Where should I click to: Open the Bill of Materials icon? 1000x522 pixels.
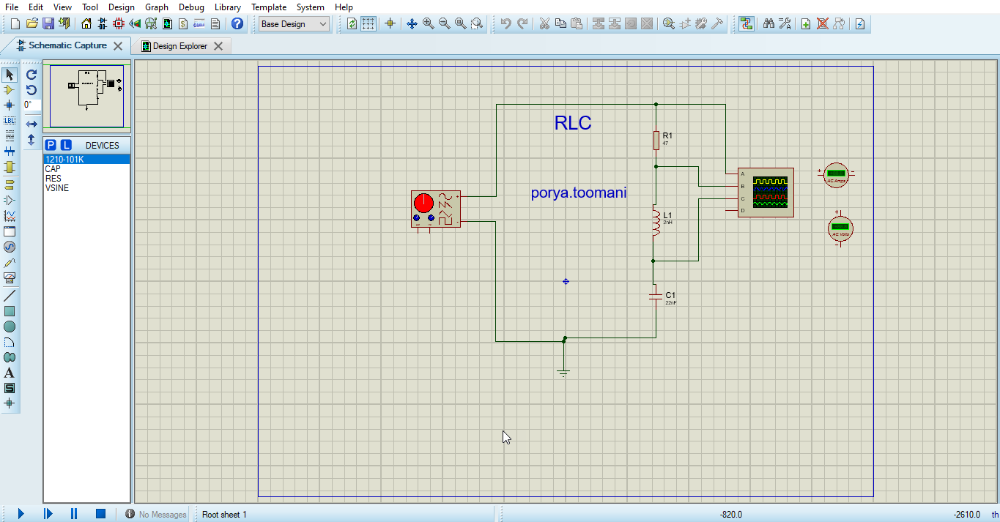pyautogui.click(x=183, y=23)
